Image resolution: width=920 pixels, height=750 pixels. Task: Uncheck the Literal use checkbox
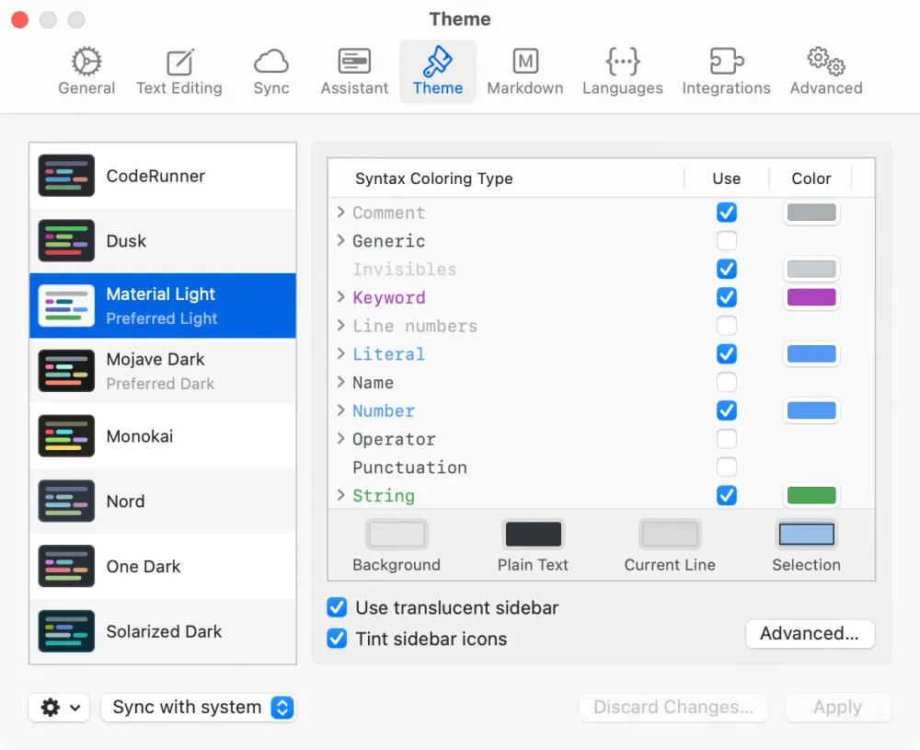coord(727,354)
